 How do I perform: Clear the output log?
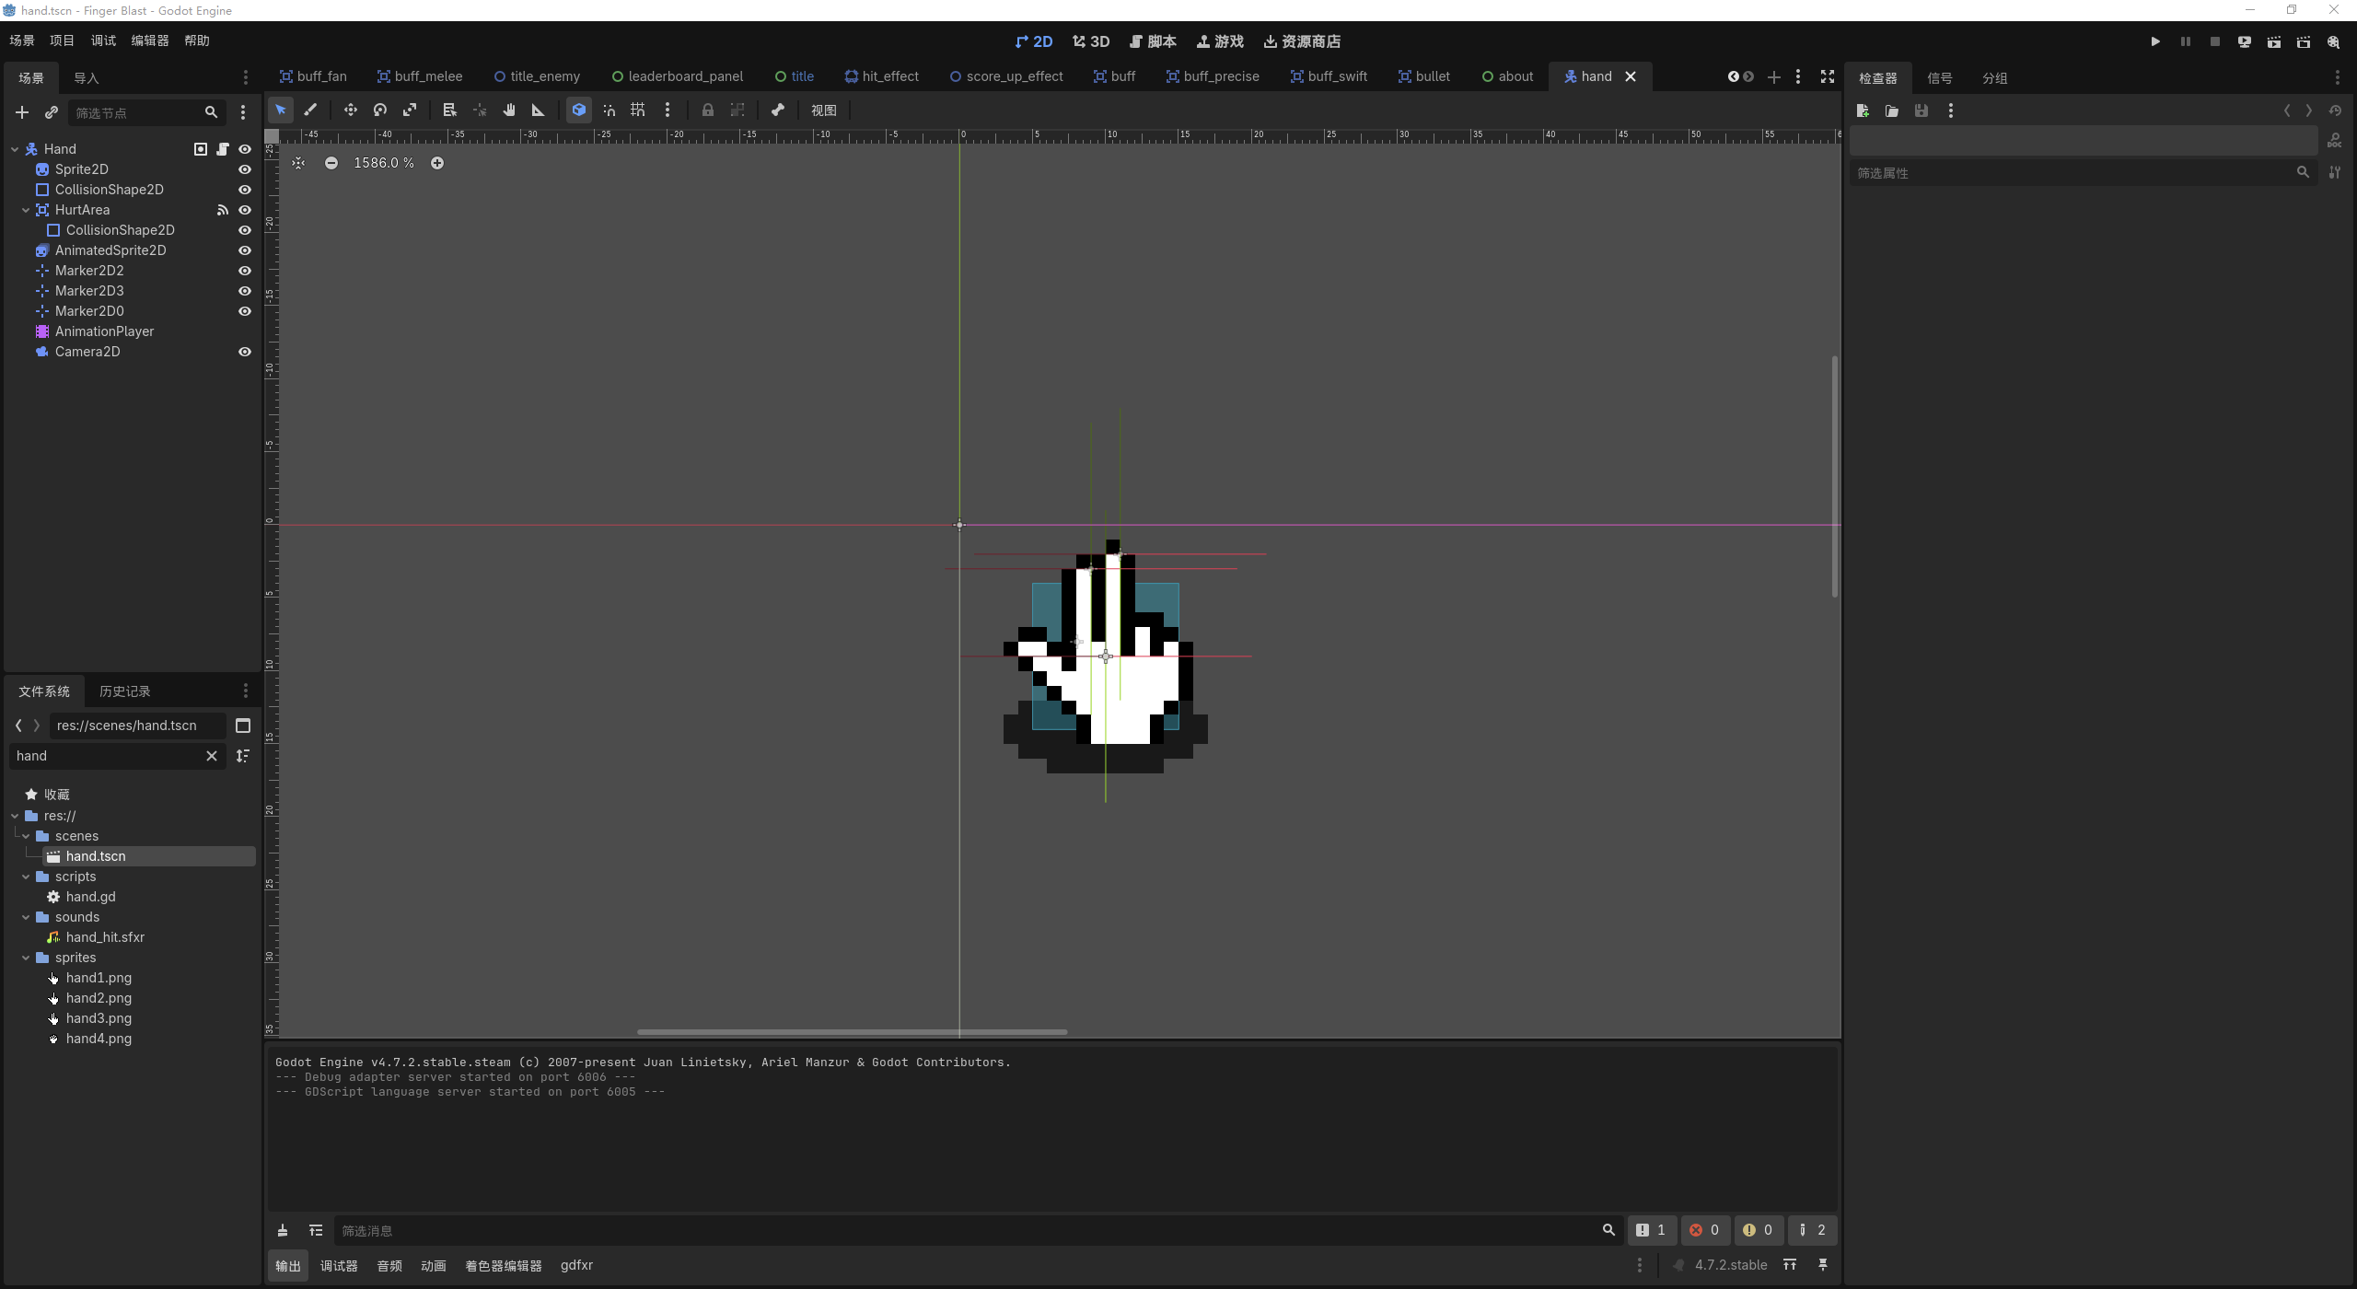pyautogui.click(x=283, y=1231)
